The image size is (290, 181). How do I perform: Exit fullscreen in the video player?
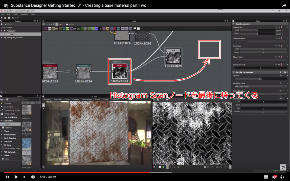pos(282,177)
